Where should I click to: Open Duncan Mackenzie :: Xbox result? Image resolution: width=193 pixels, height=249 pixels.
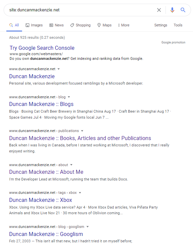(x=41, y=200)
